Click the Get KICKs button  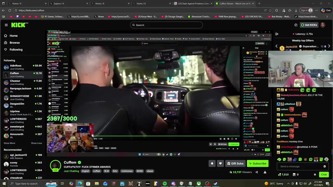pos(309,25)
